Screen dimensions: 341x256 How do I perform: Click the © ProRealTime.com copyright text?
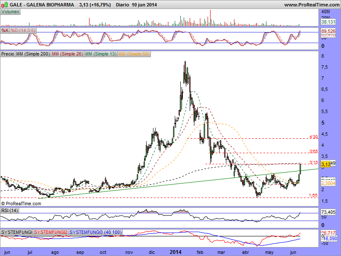tap(21, 204)
